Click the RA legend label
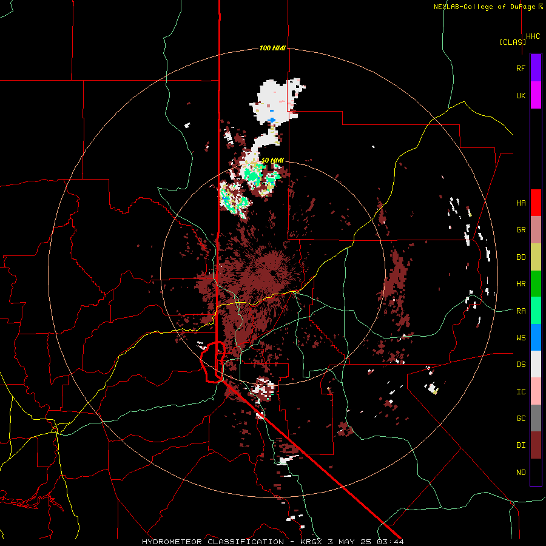The image size is (546, 546). point(521,311)
